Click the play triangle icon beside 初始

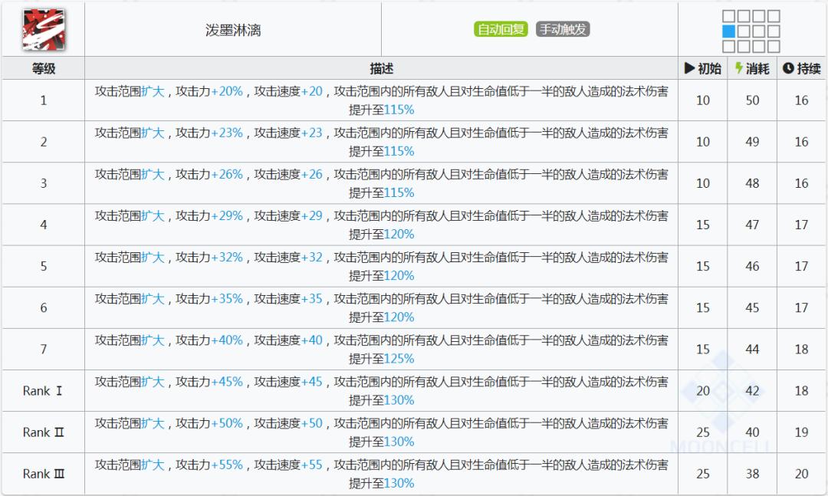[691, 67]
